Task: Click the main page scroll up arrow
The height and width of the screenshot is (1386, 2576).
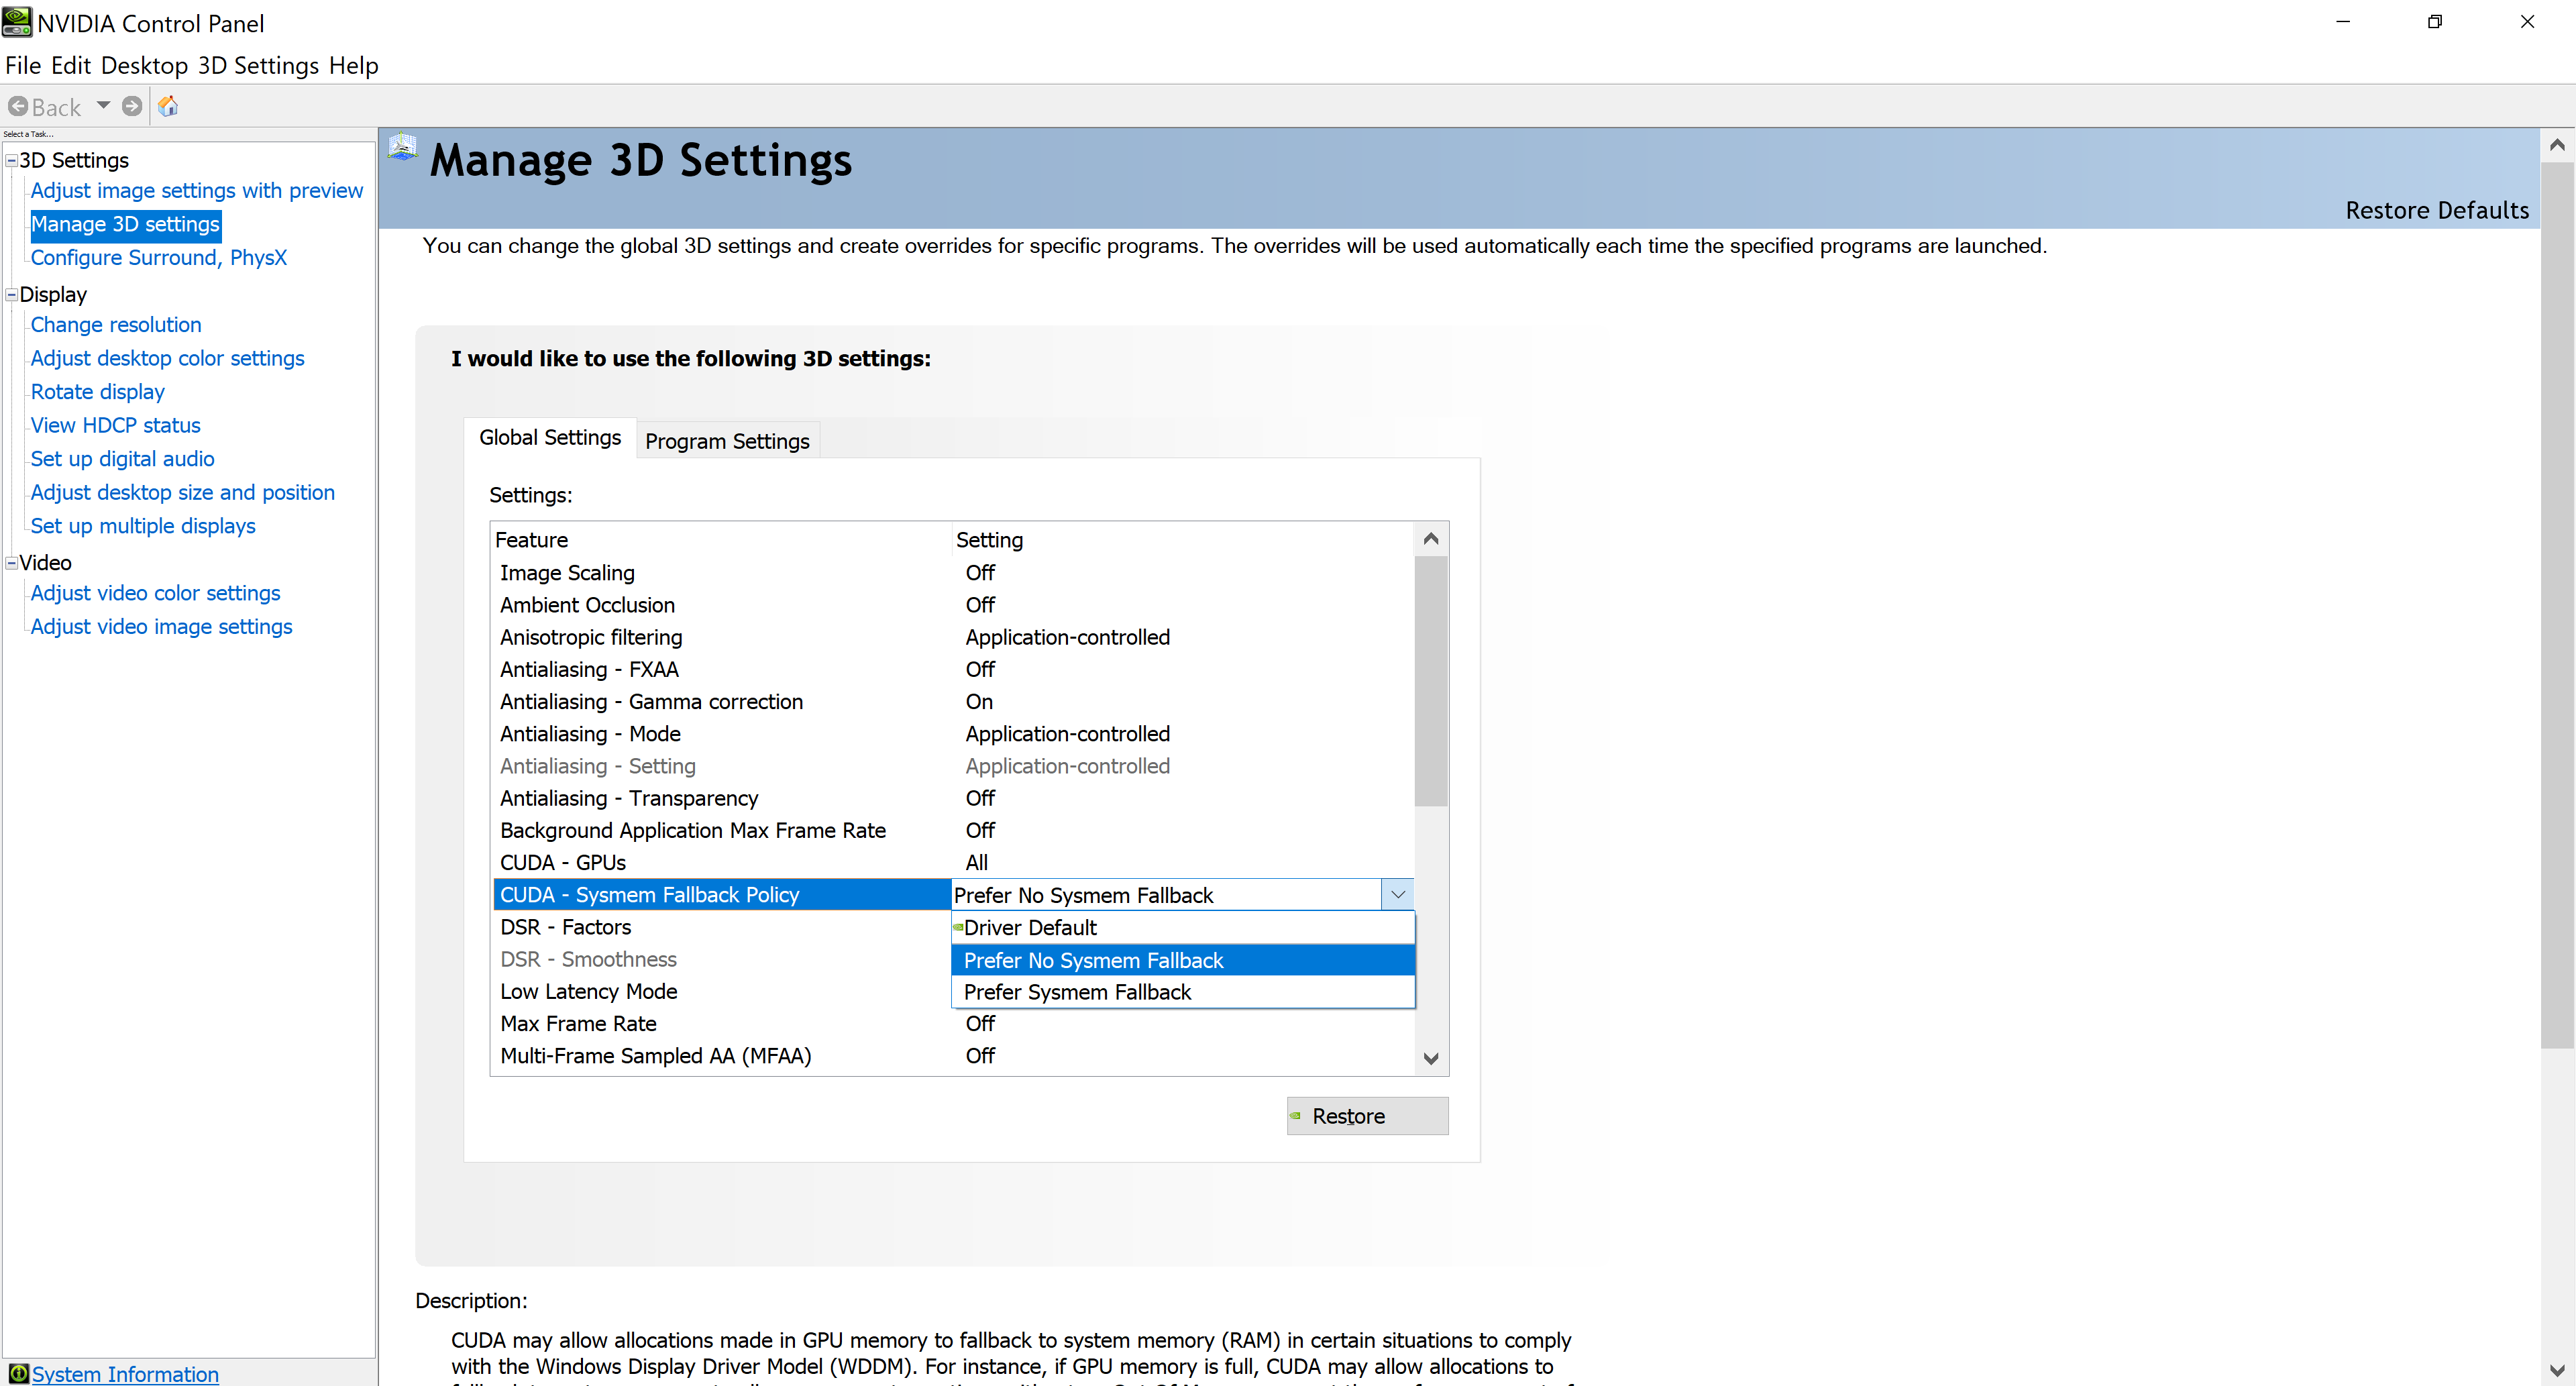Action: (2557, 145)
